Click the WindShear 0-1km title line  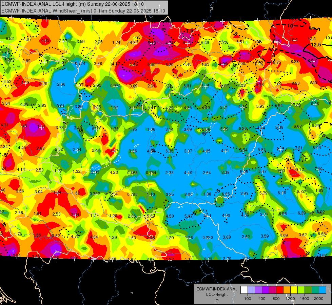[83, 11]
